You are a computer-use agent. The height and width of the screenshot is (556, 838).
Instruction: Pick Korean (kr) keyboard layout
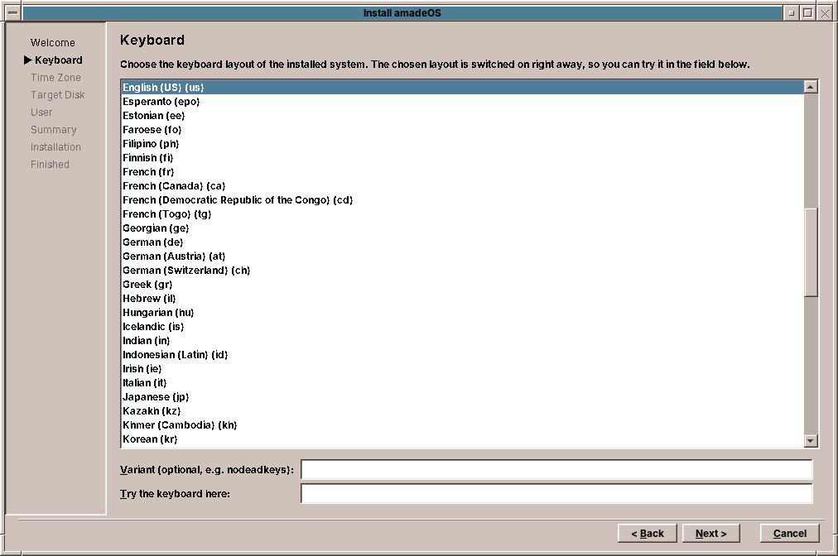[462, 439]
